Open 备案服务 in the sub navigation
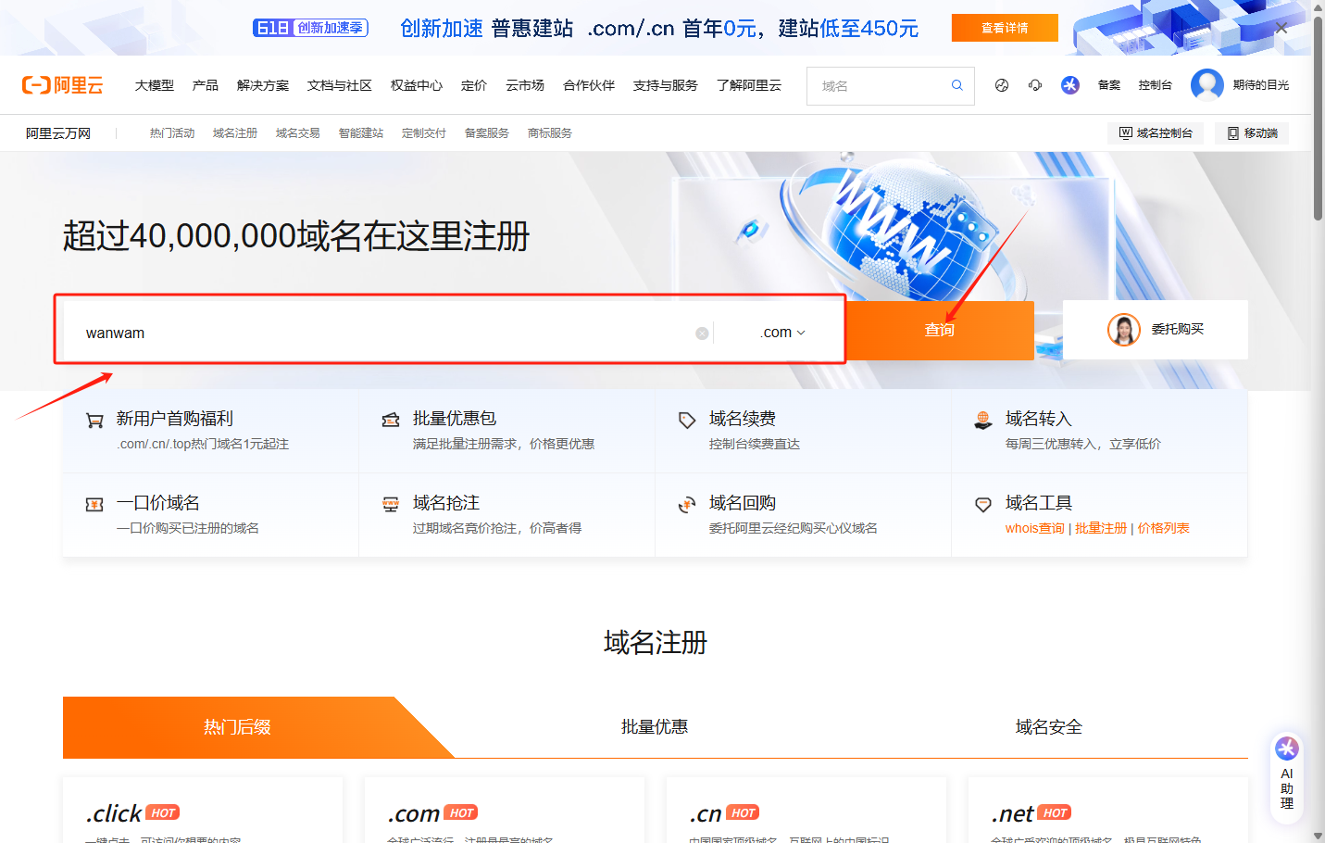 click(x=487, y=133)
